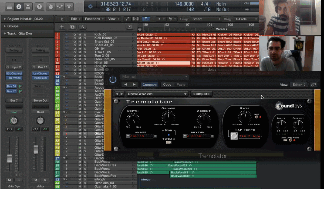Expand the Groups inspector section
The width and height of the screenshot is (324, 202).
(x=5, y=26)
